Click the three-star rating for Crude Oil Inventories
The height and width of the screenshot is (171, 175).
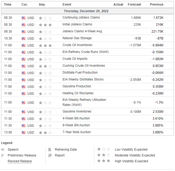pos(45,46)
